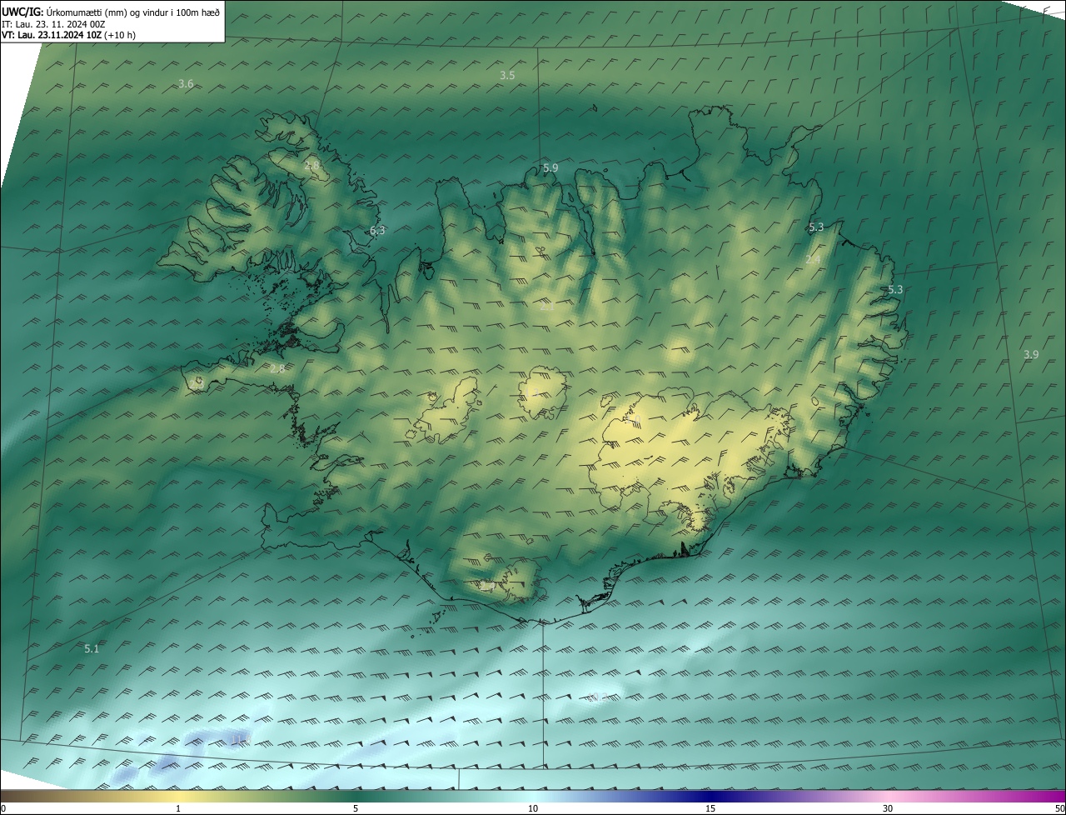1066x815 pixels.
Task: Click the 5 tick label on the colour scale
Action: point(356,808)
